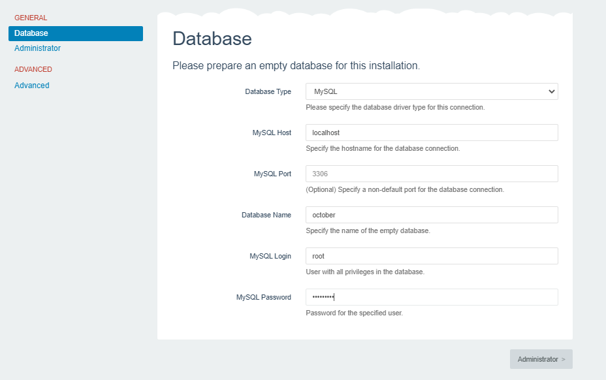The height and width of the screenshot is (380, 606).
Task: Select the Database sidebar tab
Action: (75, 33)
